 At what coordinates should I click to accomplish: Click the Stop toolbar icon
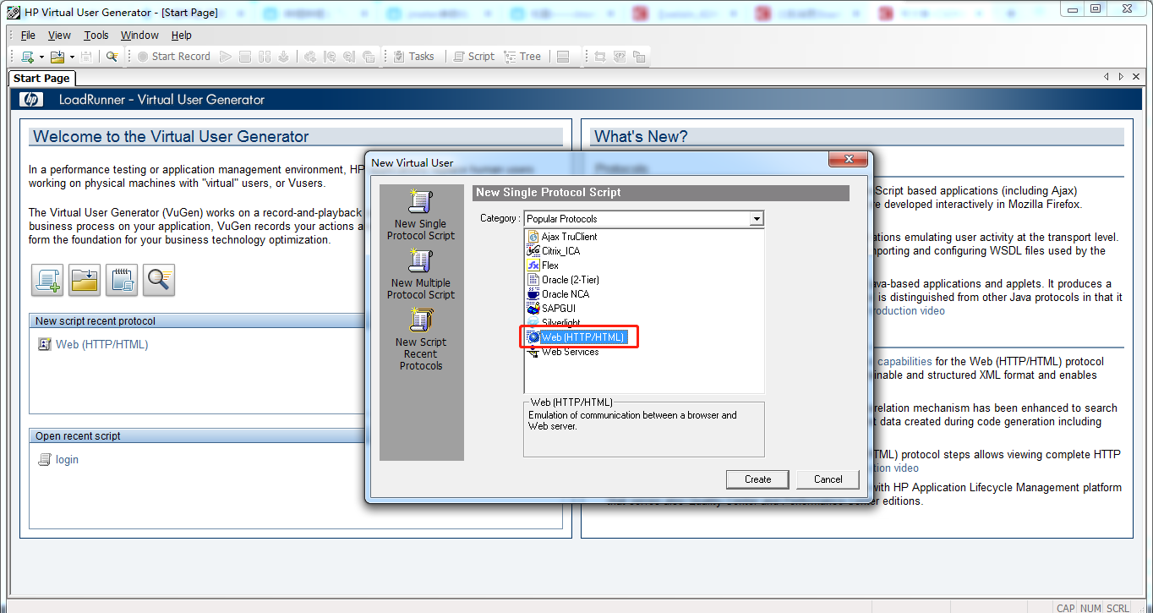(244, 57)
